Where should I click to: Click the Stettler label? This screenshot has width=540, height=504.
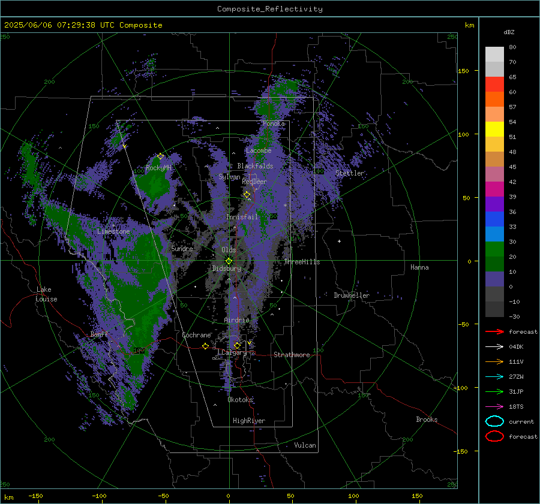(x=350, y=173)
